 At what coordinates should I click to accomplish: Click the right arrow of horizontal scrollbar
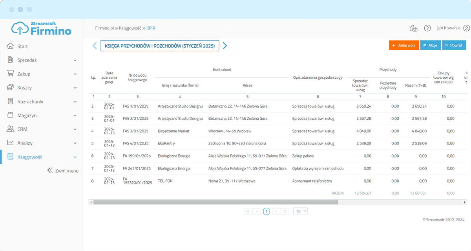pos(465,202)
